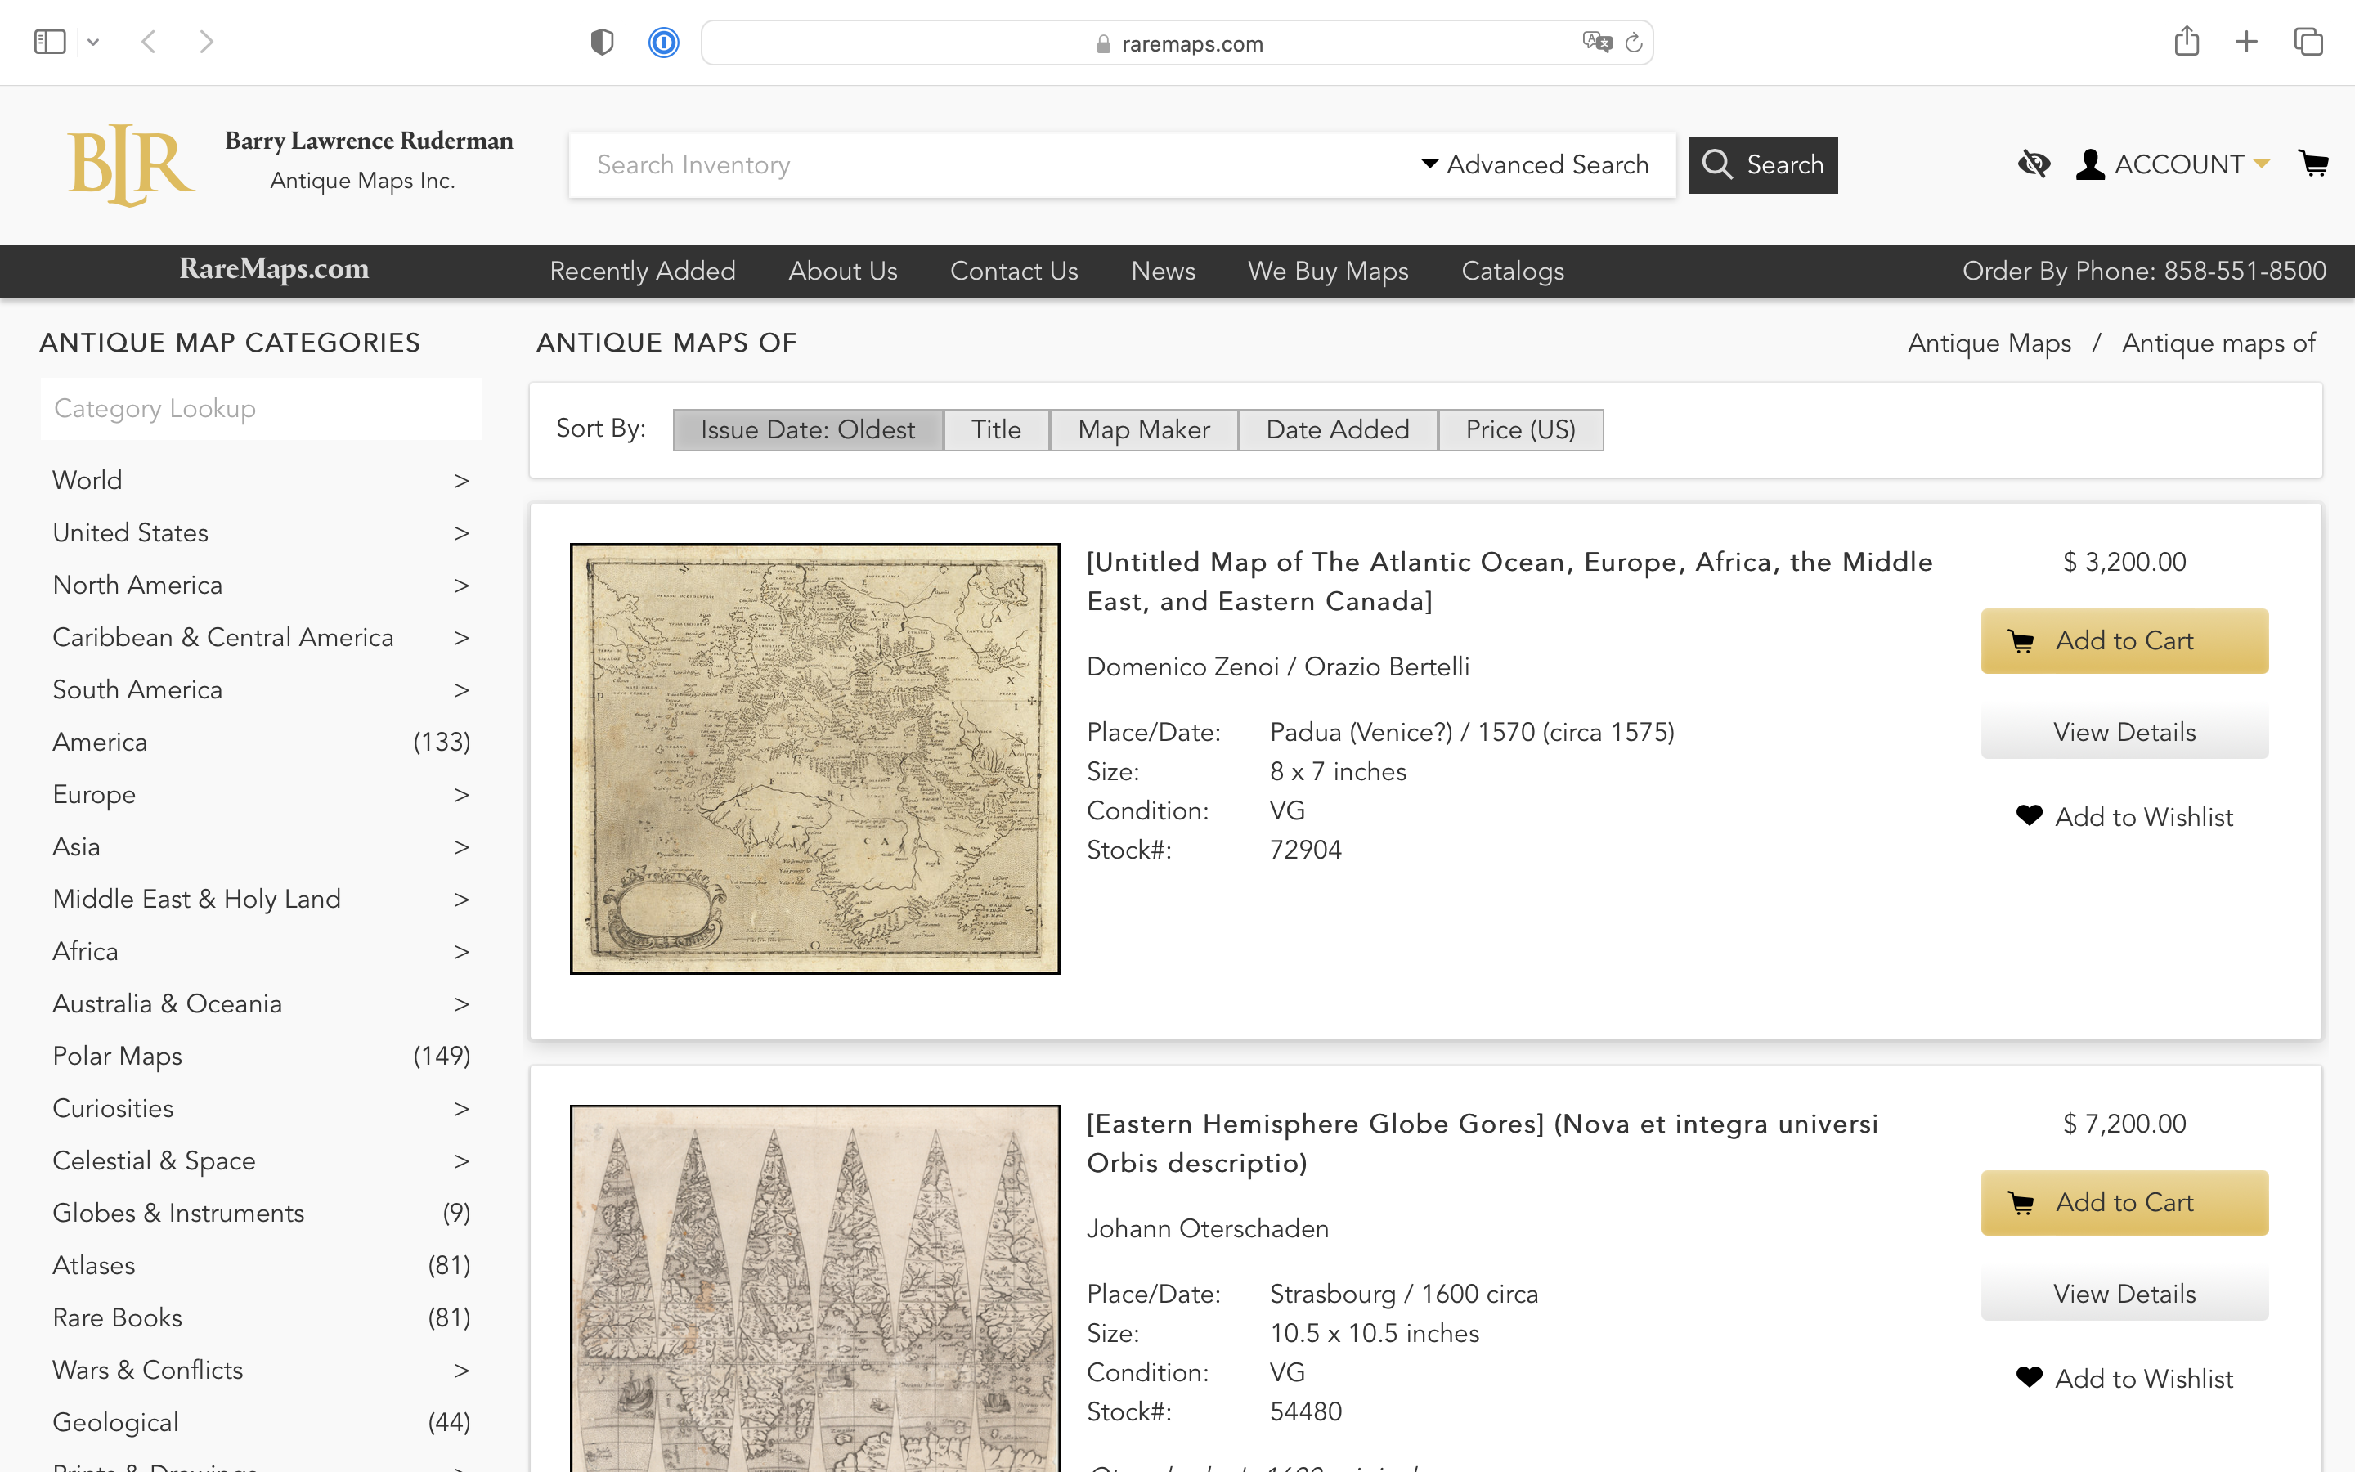Expand Wars & Conflicts category
The image size is (2355, 1472).
pyautogui.click(x=261, y=1370)
